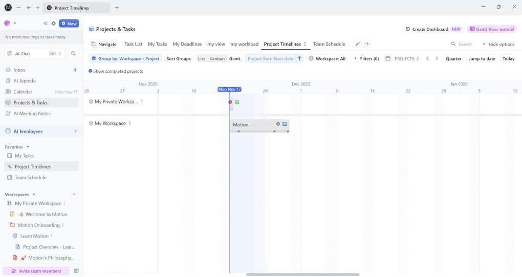
Task: Go to next period with right chevron
Action: coord(437,58)
